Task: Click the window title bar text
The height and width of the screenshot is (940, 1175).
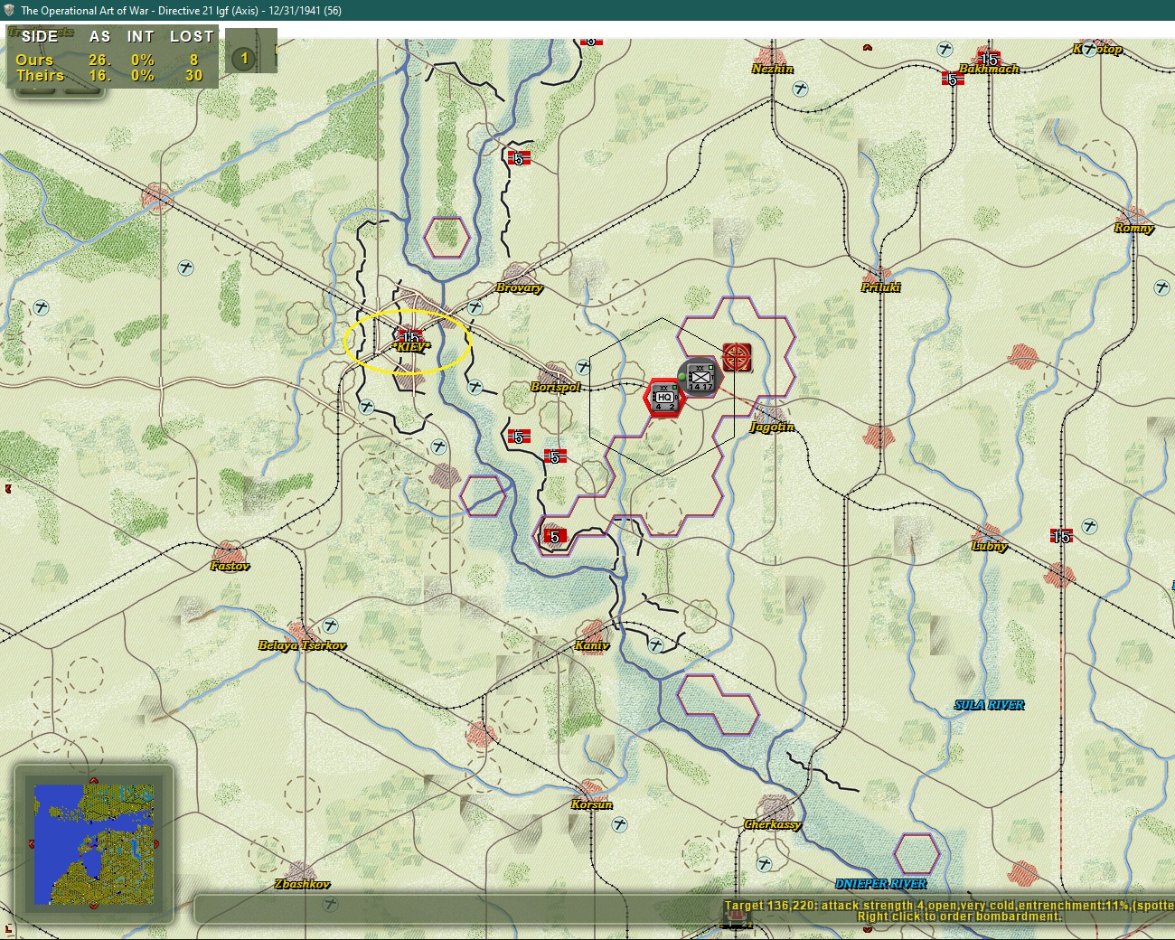Action: tap(181, 11)
